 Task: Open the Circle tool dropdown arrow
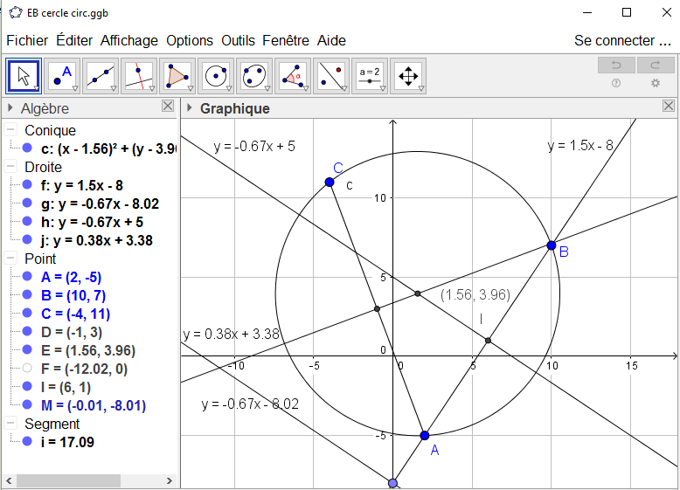pos(229,89)
